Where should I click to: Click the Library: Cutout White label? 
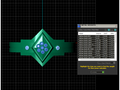click(89, 30)
